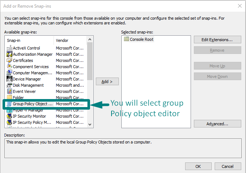Viewport: 246px width, 173px height.
Task: Click the Vendor column header
Action: (x=70, y=40)
